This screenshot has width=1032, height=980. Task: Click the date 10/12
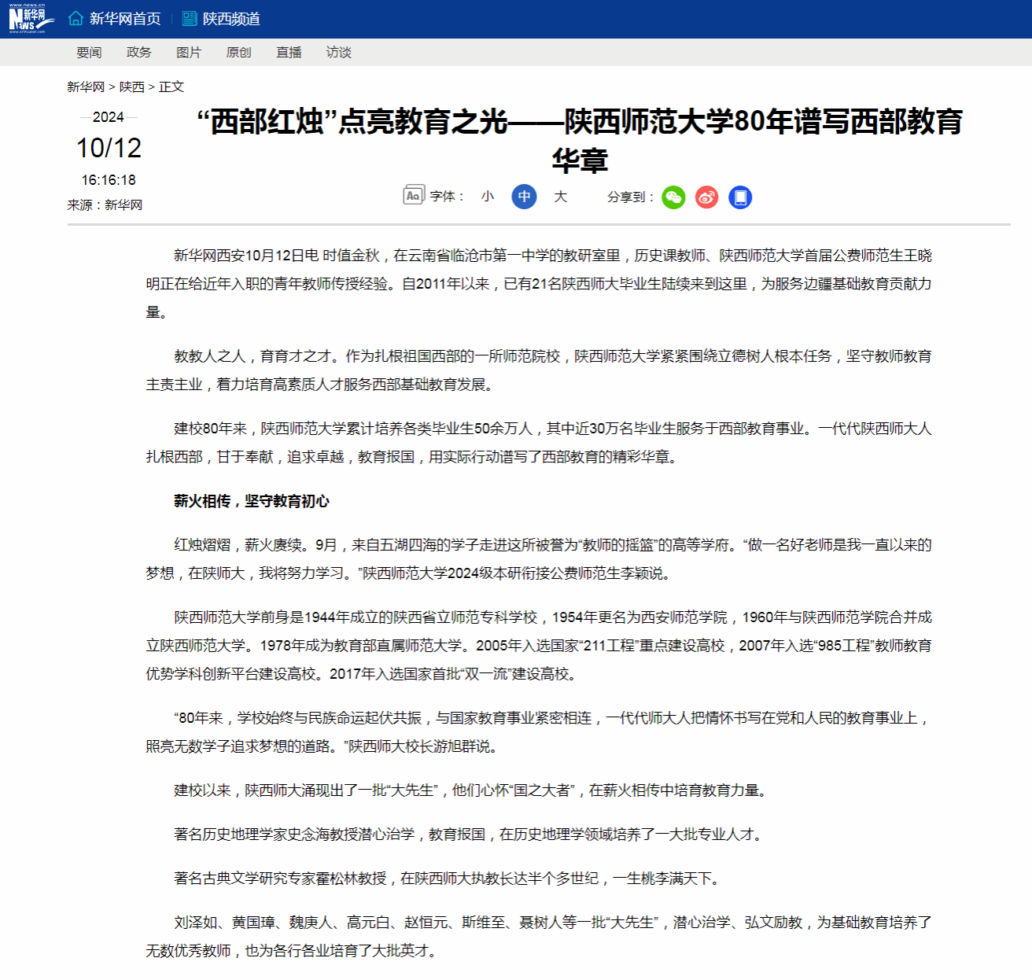pyautogui.click(x=109, y=148)
